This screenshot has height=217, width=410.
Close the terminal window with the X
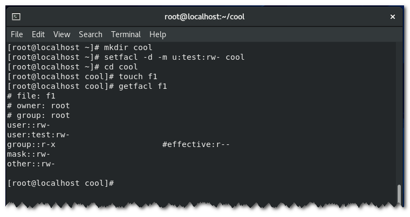pyautogui.click(x=393, y=17)
